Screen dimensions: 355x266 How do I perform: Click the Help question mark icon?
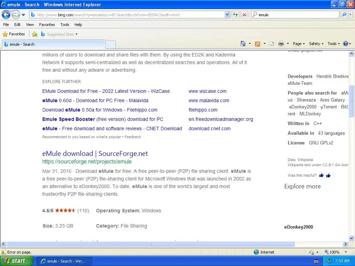click(346, 44)
